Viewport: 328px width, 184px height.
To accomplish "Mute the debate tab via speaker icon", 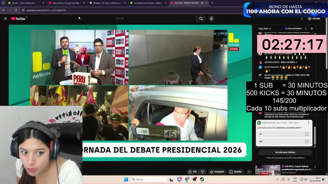I will pyautogui.click(x=202, y=3).
